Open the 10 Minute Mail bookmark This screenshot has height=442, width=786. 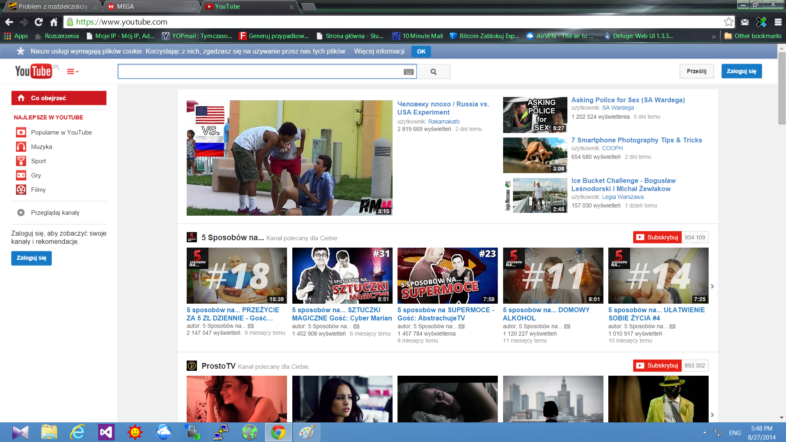pyautogui.click(x=418, y=36)
